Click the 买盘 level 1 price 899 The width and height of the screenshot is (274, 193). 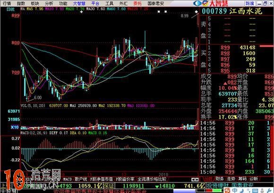click(225, 48)
